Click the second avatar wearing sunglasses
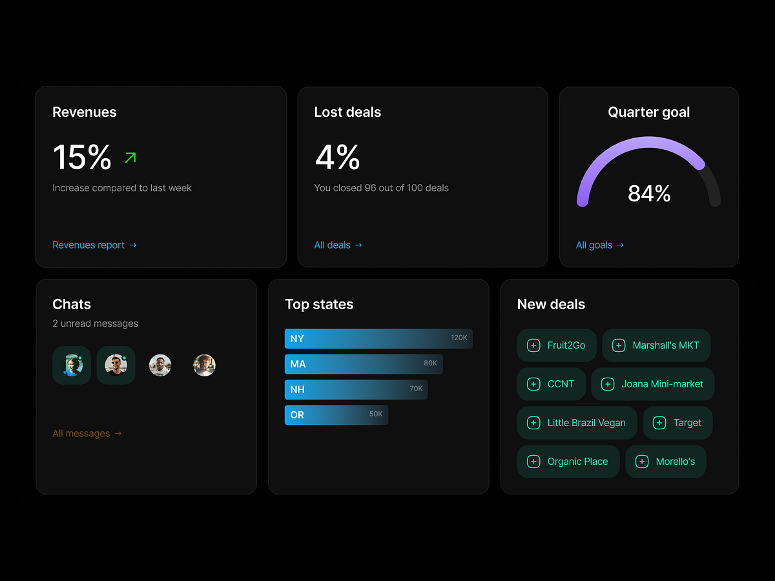The image size is (775, 581). pyautogui.click(x=116, y=365)
